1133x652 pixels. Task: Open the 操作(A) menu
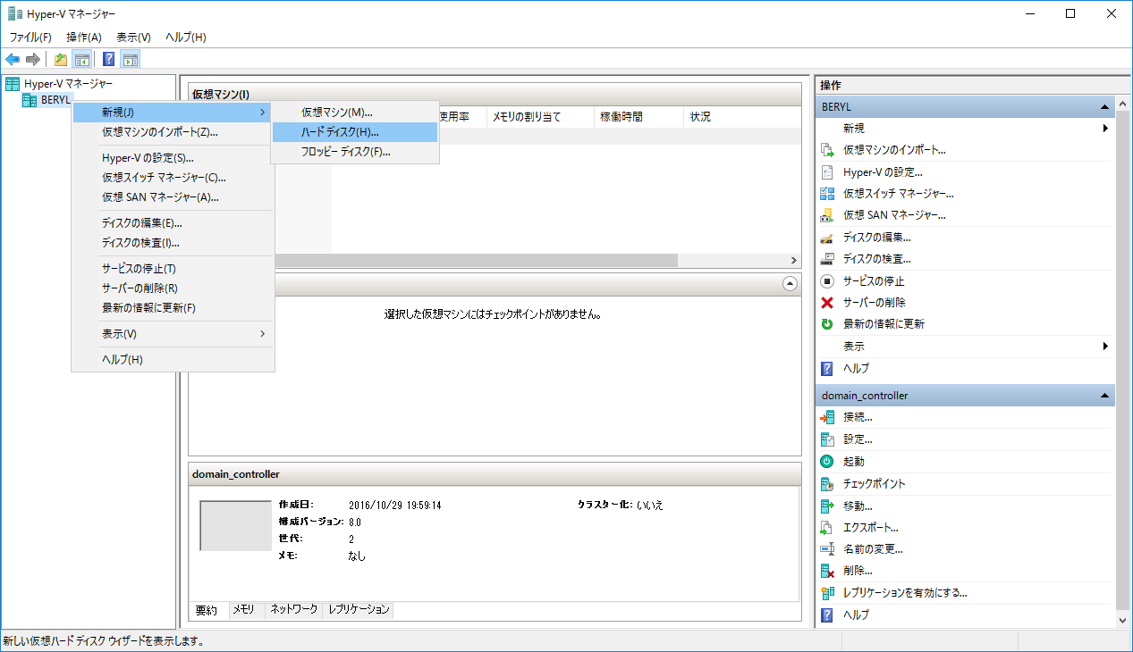tap(84, 38)
